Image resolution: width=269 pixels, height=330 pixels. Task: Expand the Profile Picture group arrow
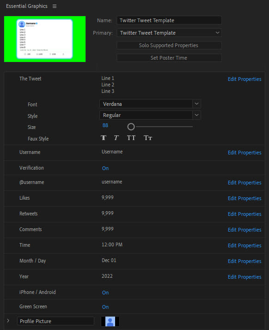(x=8, y=321)
